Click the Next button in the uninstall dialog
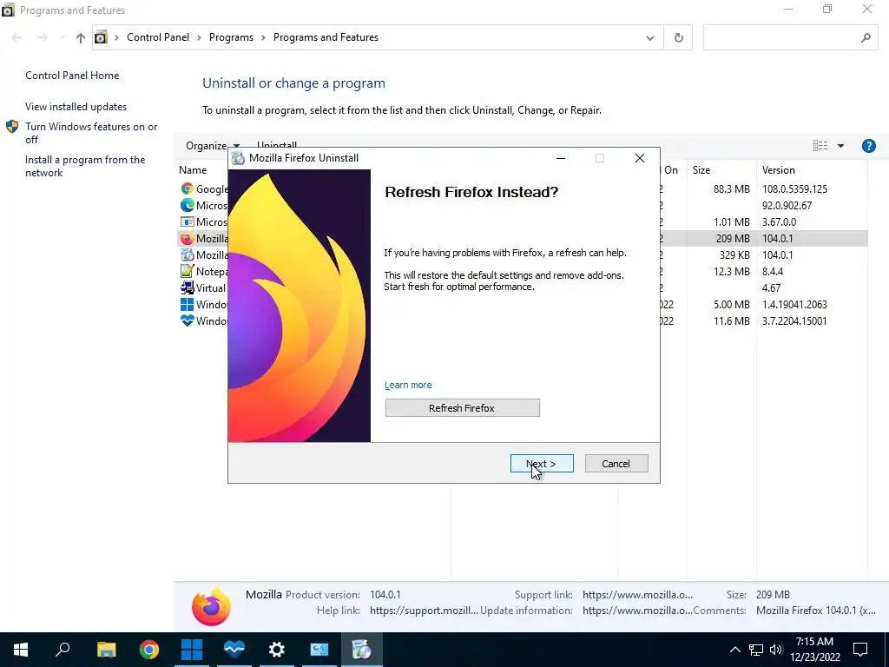 pos(542,464)
